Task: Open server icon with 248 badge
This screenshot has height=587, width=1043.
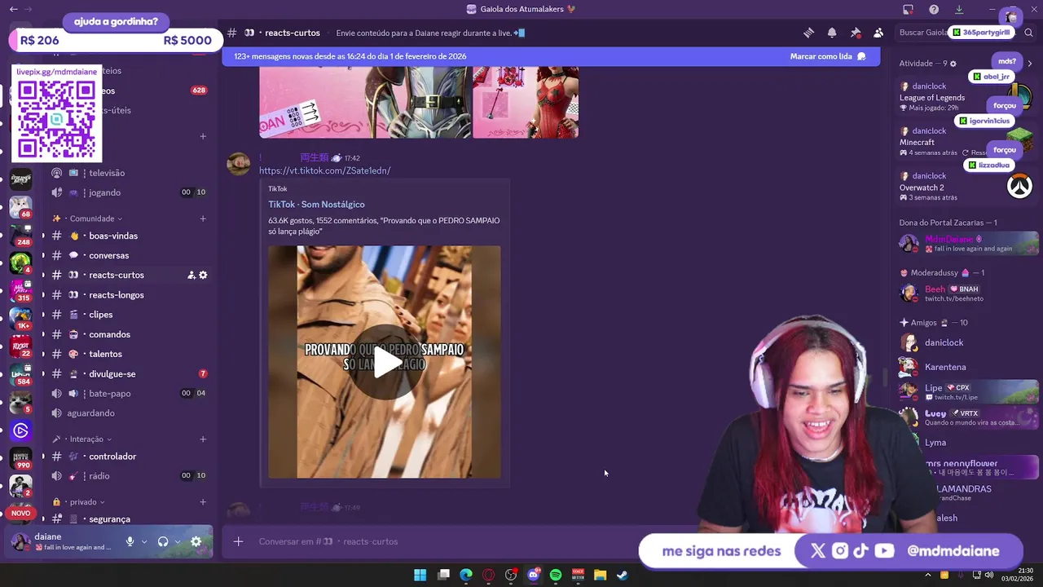Action: point(20,236)
